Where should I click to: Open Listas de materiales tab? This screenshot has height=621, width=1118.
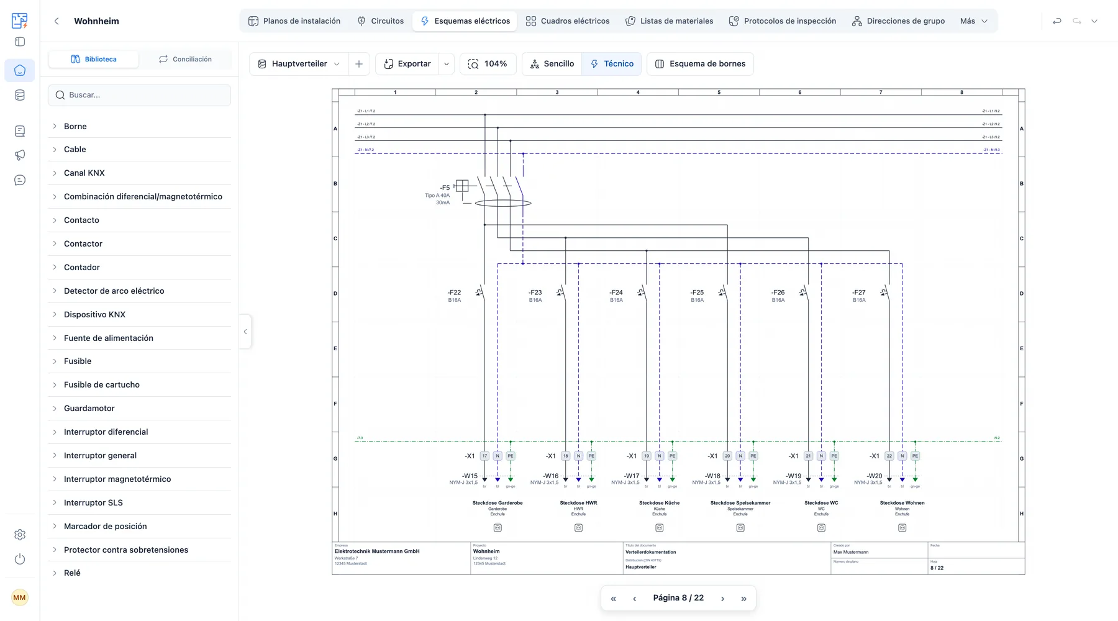pos(669,21)
